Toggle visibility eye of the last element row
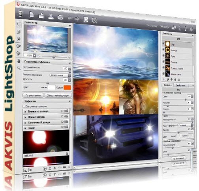199x191 pixels. click(163, 73)
